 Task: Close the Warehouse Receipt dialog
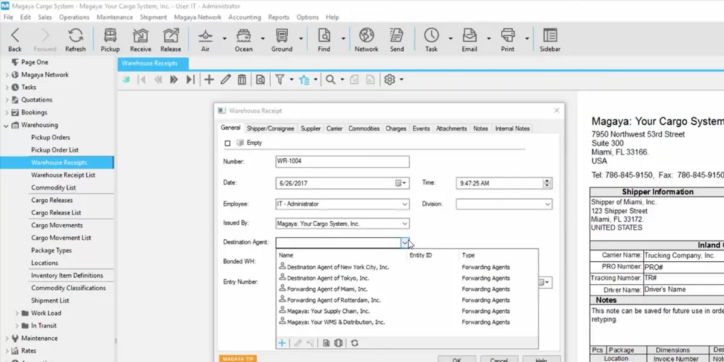557,110
